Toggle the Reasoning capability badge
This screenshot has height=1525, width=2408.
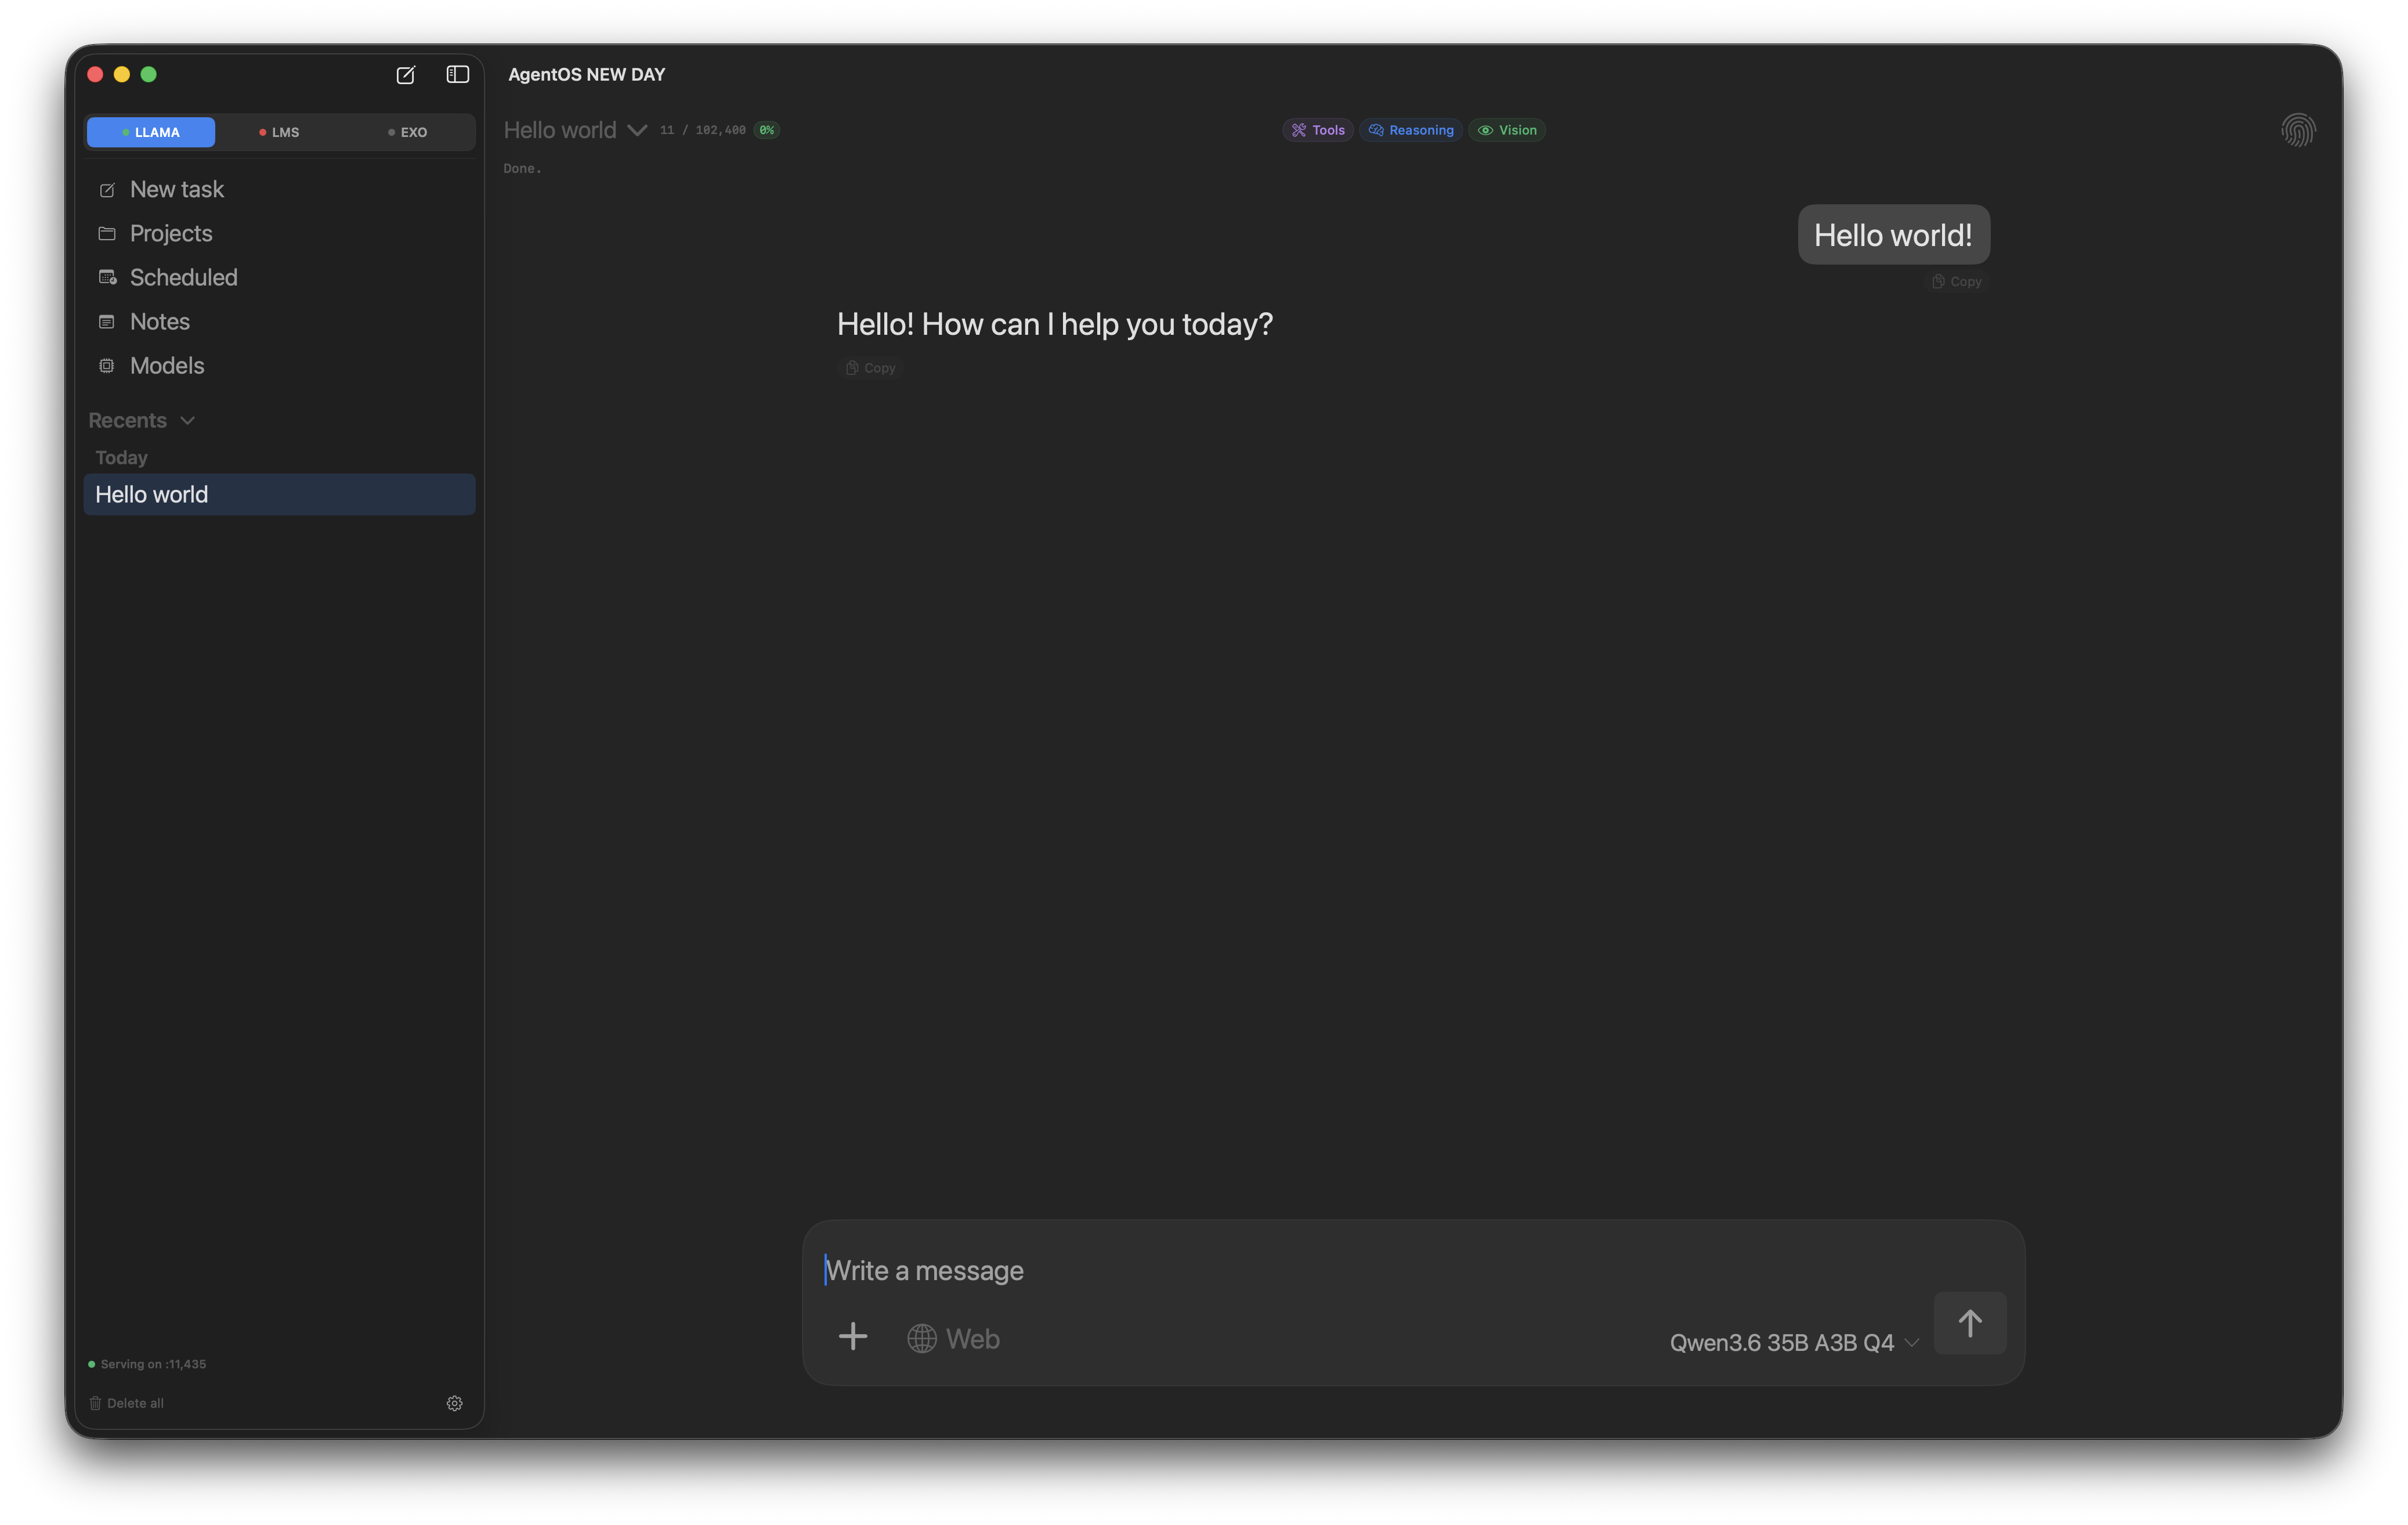coord(1411,130)
